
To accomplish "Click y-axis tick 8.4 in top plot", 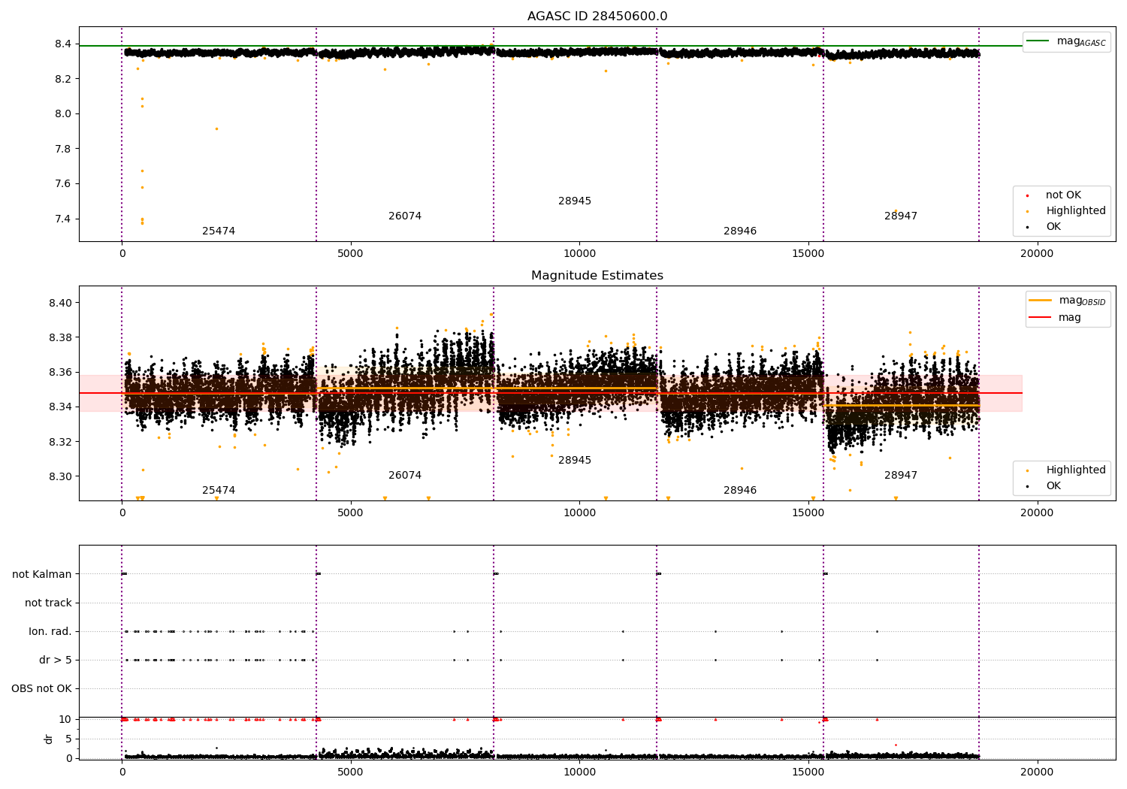I will (63, 44).
